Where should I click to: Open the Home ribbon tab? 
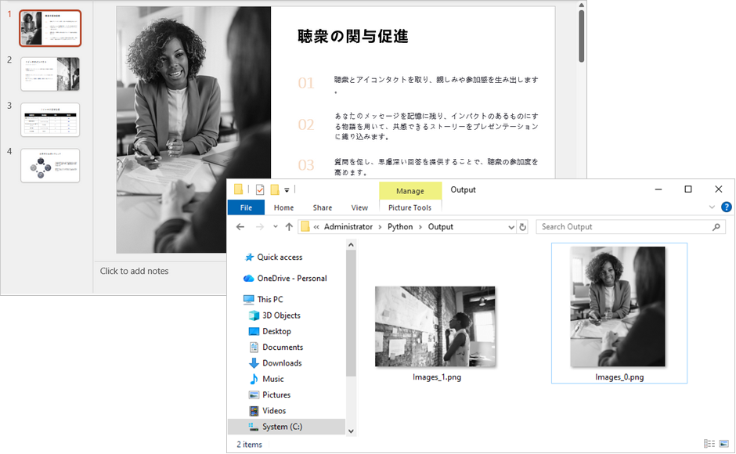[x=283, y=207]
